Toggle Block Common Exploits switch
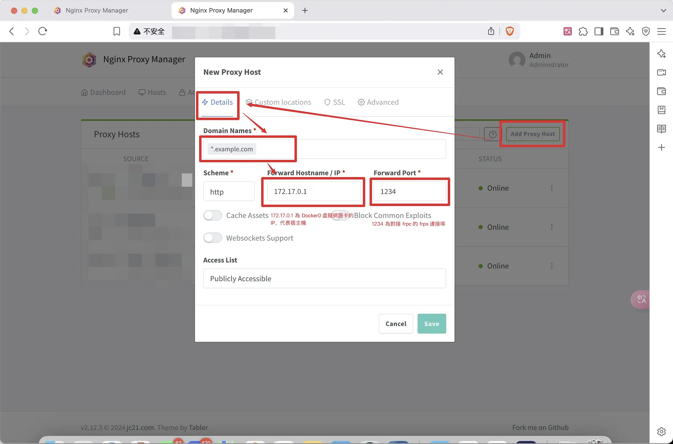This screenshot has height=444, width=673. (340, 216)
